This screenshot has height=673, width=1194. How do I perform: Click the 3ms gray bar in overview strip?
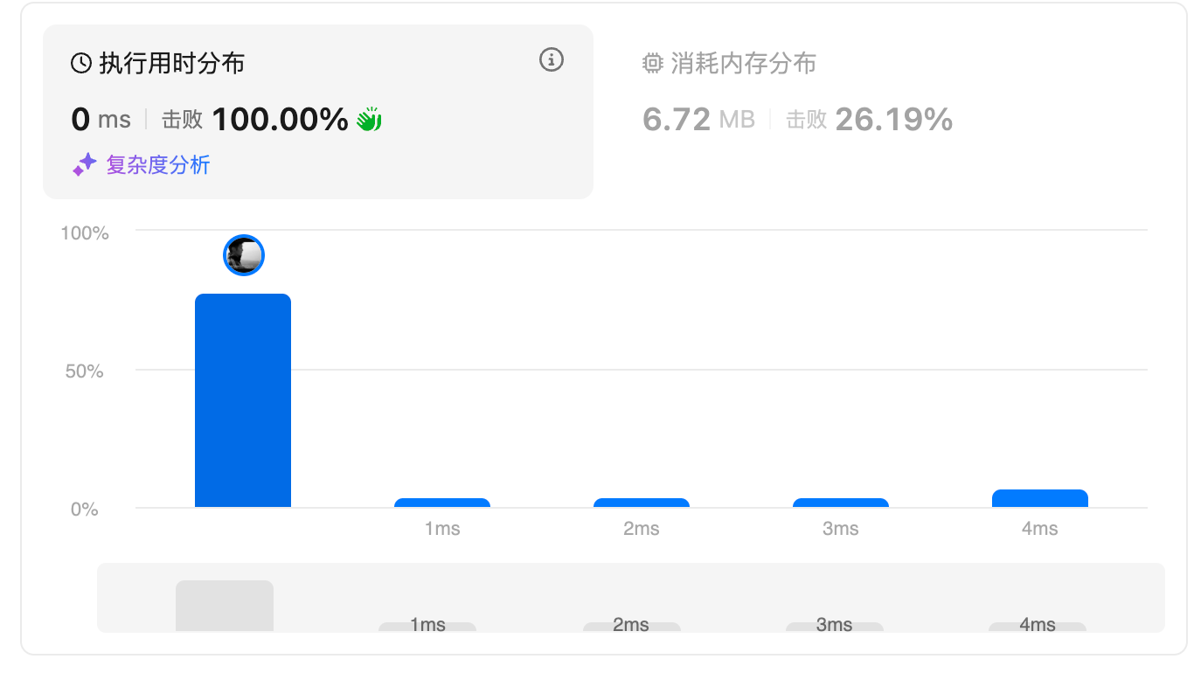835,627
